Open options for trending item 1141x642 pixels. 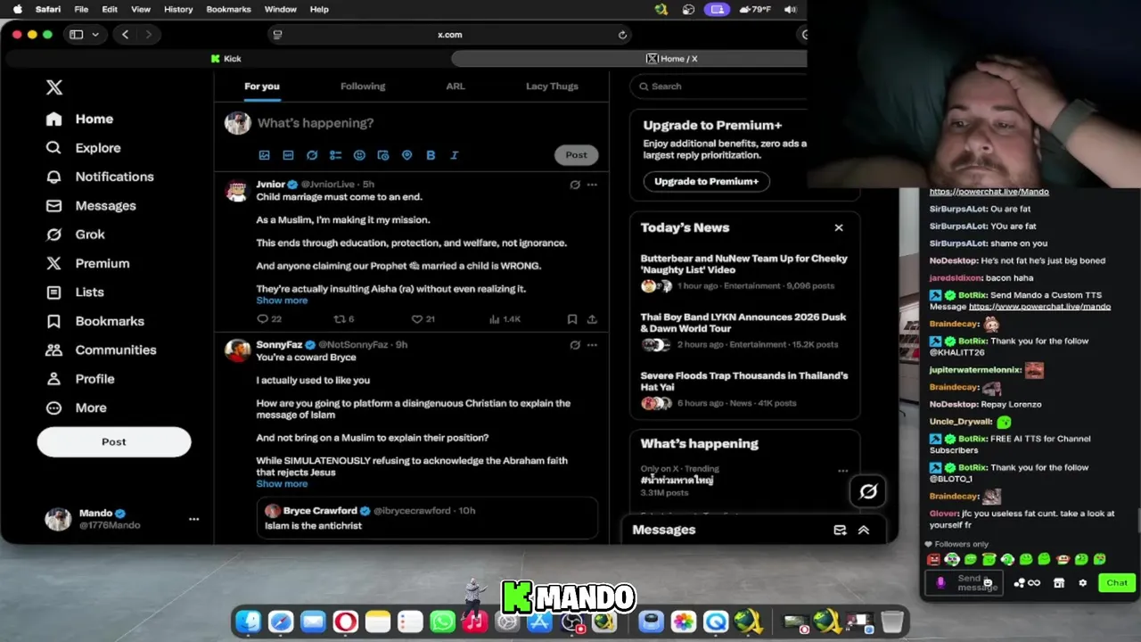pos(842,471)
